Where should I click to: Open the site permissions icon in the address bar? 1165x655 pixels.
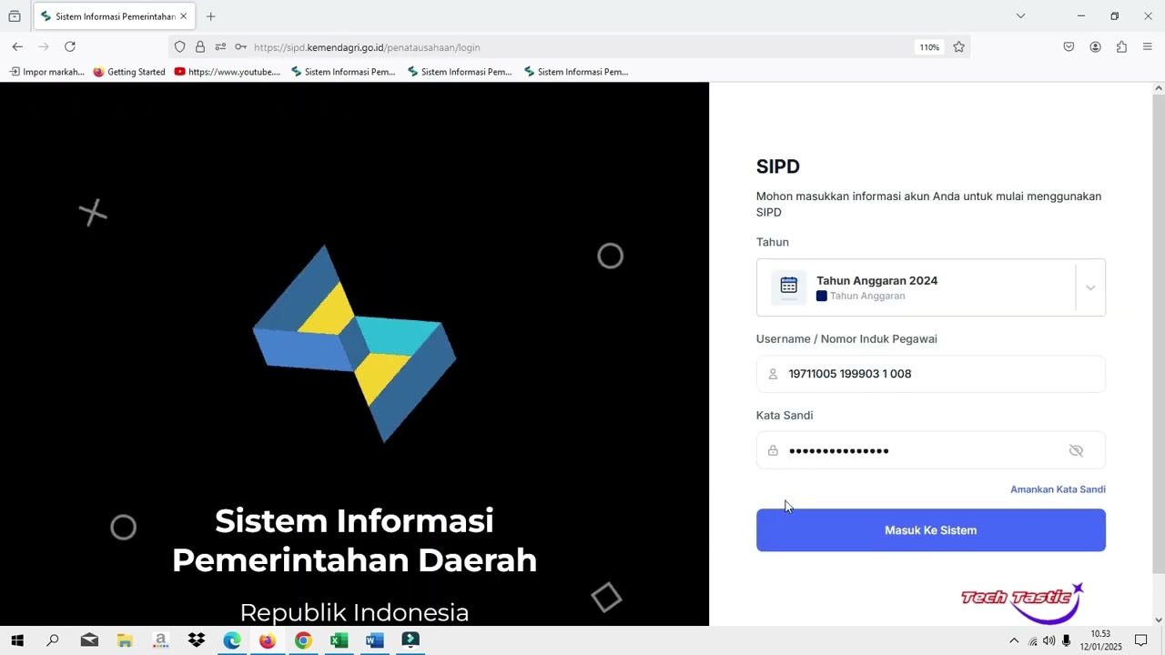(x=220, y=47)
